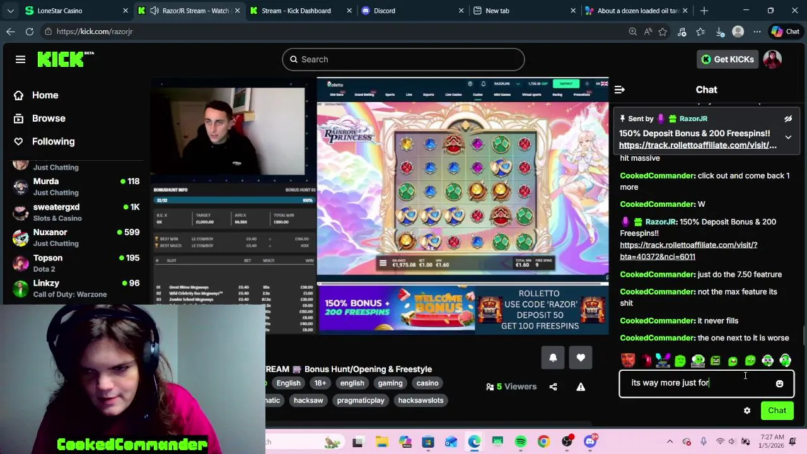Open media control music icon

click(682, 32)
